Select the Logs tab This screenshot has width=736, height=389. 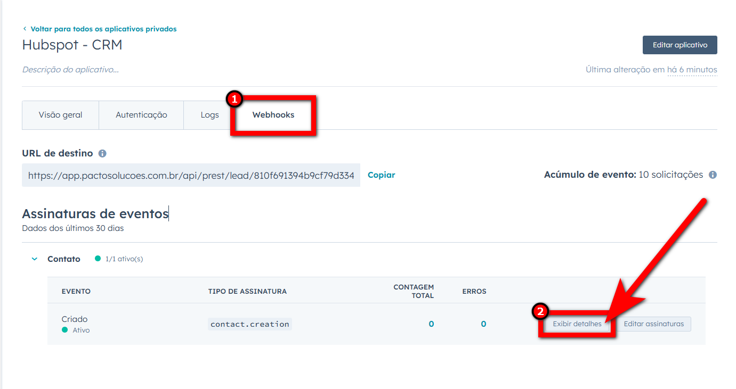[209, 115]
